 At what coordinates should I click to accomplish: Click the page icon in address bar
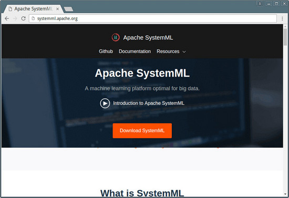pyautogui.click(x=33, y=18)
